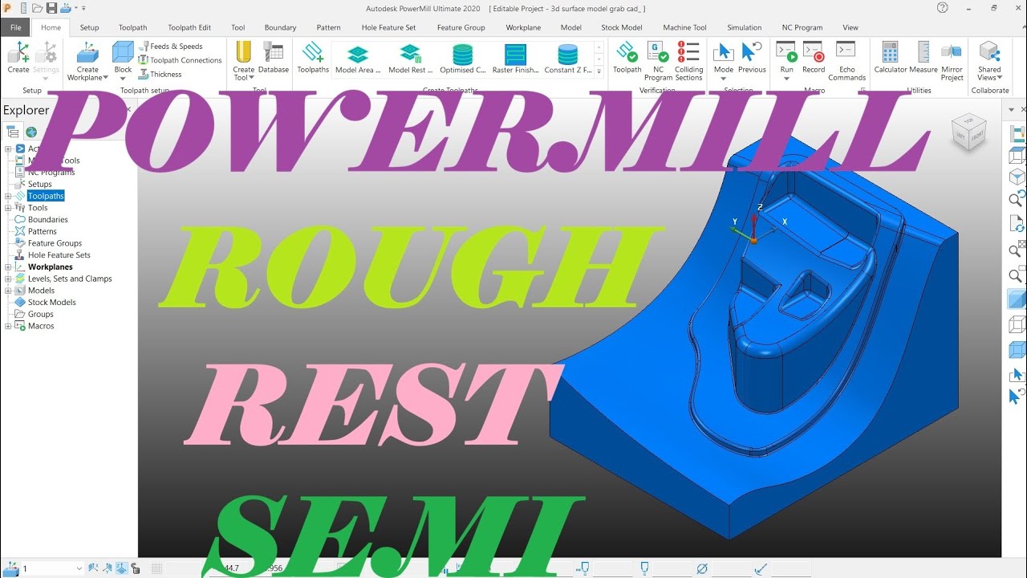Select the Previous selection tool
Screen dimensions: 1027x578
(752, 58)
